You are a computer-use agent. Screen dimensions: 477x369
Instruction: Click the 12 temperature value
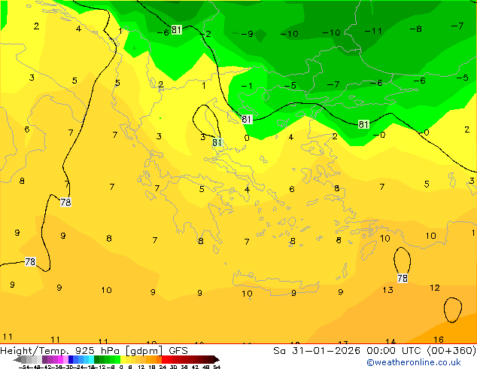(x=435, y=288)
